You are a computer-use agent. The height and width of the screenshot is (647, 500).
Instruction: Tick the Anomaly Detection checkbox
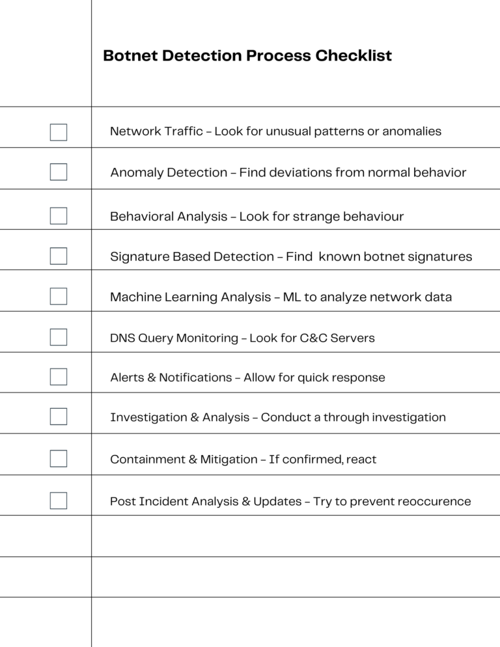[x=59, y=172]
